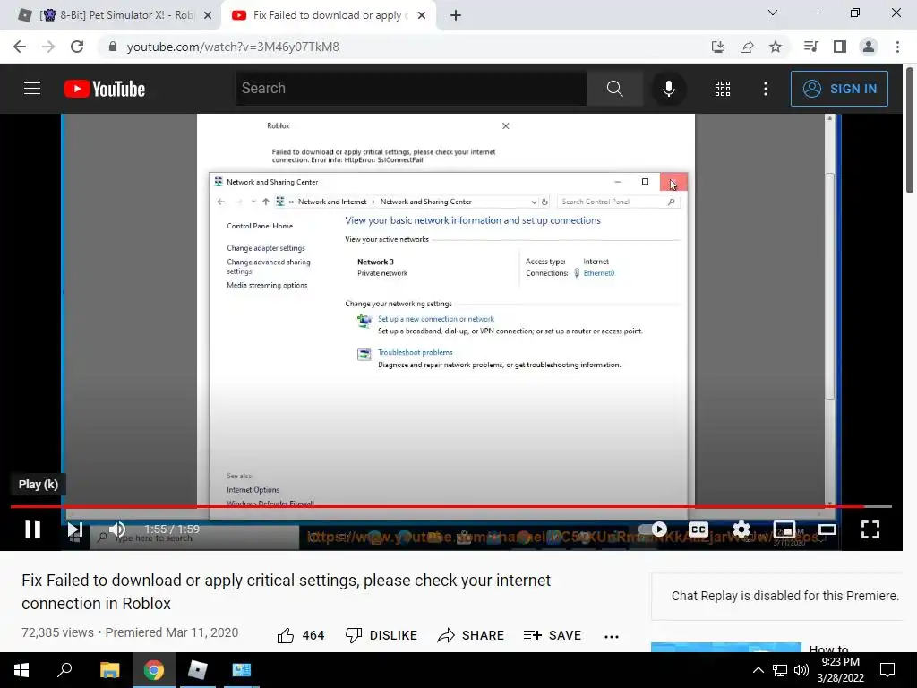The height and width of the screenshot is (688, 917).
Task: Open the Chrome profile avatar
Action: 869,47
